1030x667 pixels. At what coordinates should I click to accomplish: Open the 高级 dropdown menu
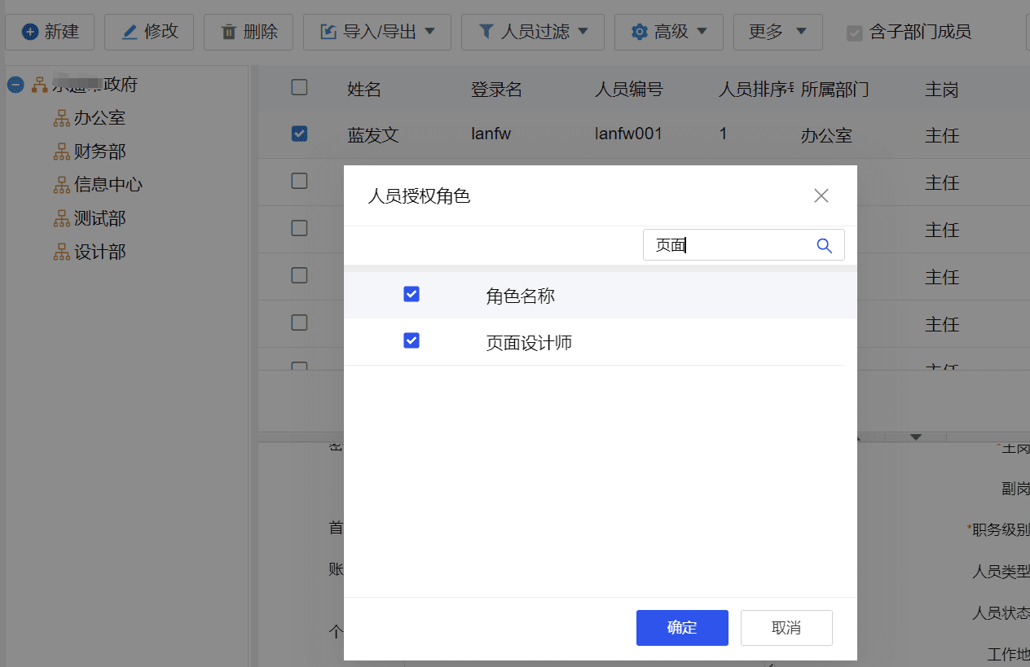(x=669, y=32)
